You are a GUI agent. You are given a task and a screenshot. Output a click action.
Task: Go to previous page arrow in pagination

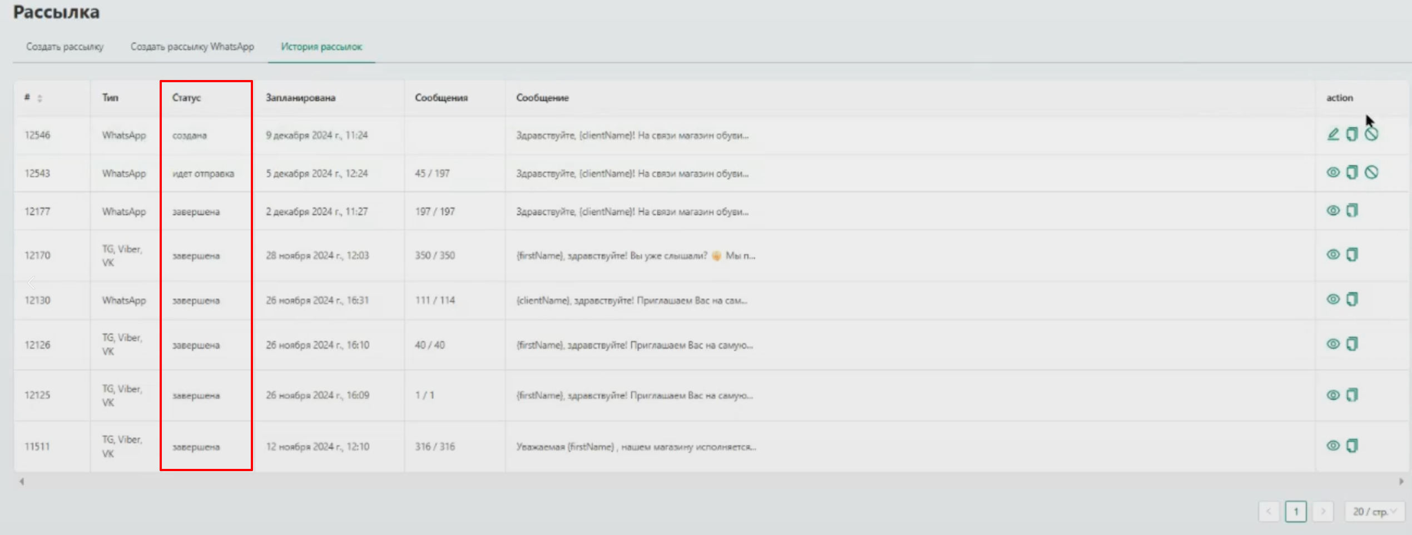click(x=1269, y=512)
